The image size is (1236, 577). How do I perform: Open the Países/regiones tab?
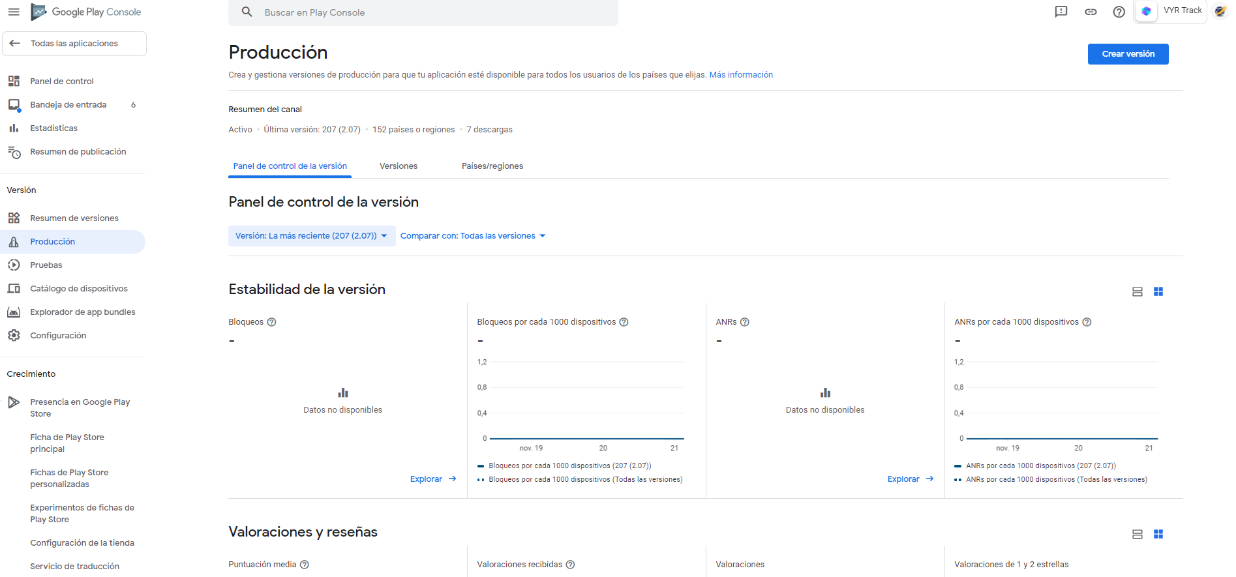[492, 166]
